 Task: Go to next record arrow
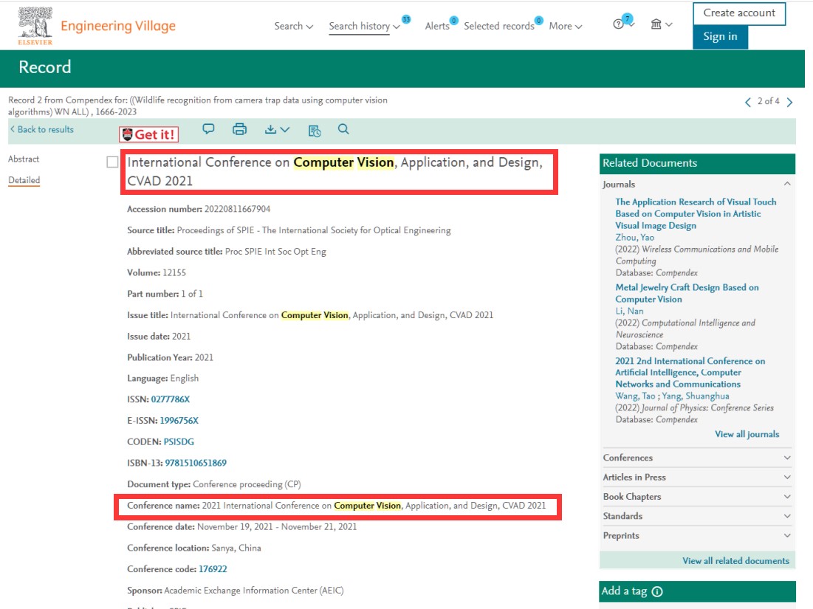[x=789, y=102]
